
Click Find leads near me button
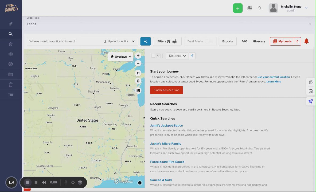click(166, 90)
